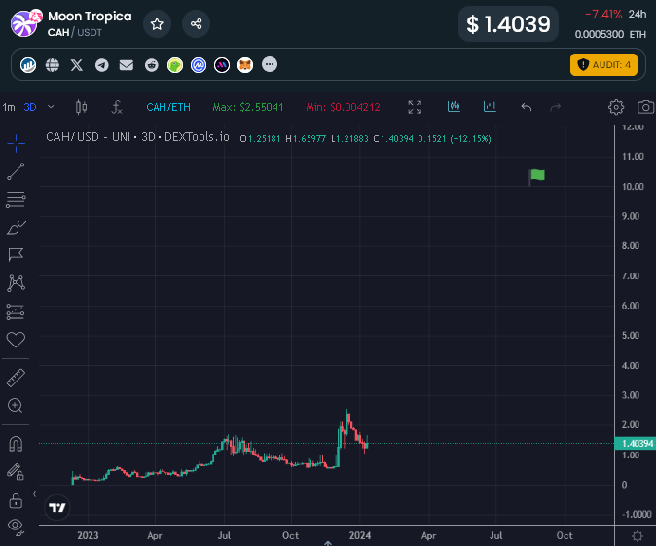
Task: Click the 0.0005300 ETH price value
Action: (610, 34)
